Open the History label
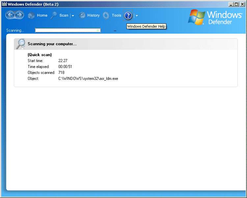The height and width of the screenshot is (198, 247). pyautogui.click(x=94, y=15)
